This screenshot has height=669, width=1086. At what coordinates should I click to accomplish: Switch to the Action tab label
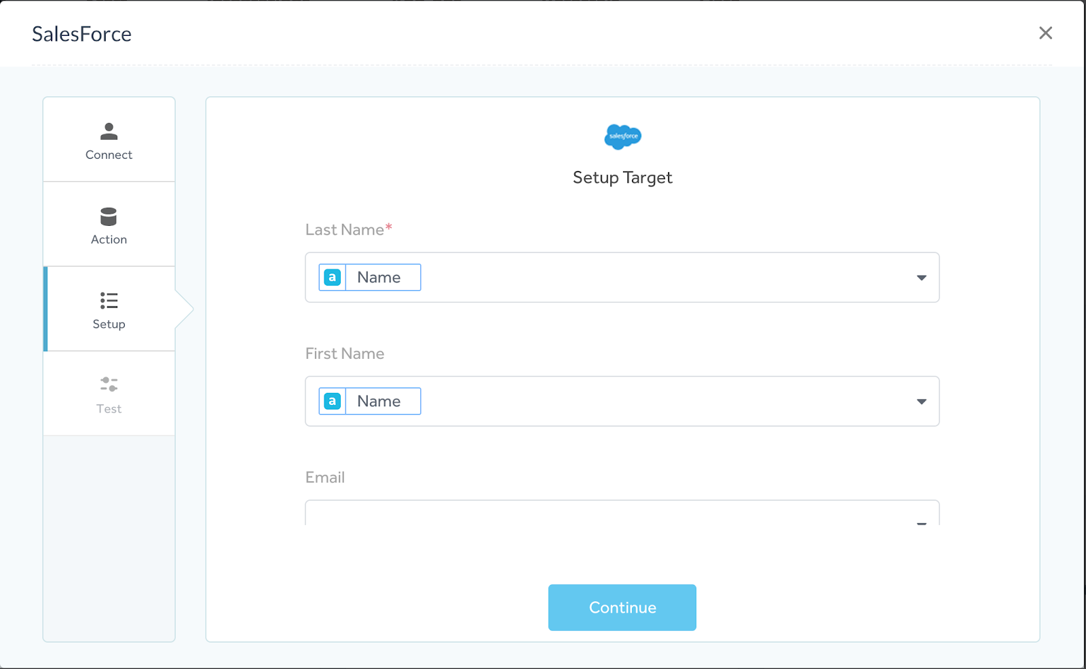(x=109, y=240)
